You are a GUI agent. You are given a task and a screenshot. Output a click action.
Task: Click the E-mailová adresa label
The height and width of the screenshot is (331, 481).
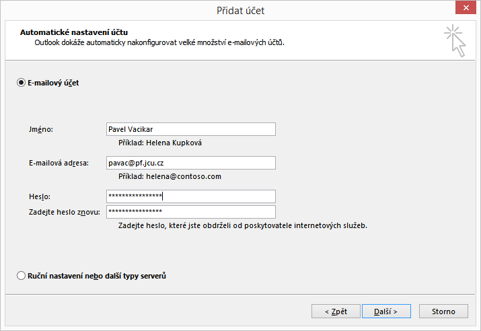(59, 163)
